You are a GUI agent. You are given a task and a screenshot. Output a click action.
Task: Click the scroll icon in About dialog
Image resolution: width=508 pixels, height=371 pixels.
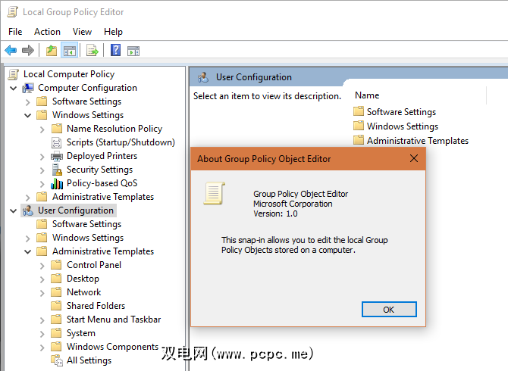pyautogui.click(x=214, y=193)
